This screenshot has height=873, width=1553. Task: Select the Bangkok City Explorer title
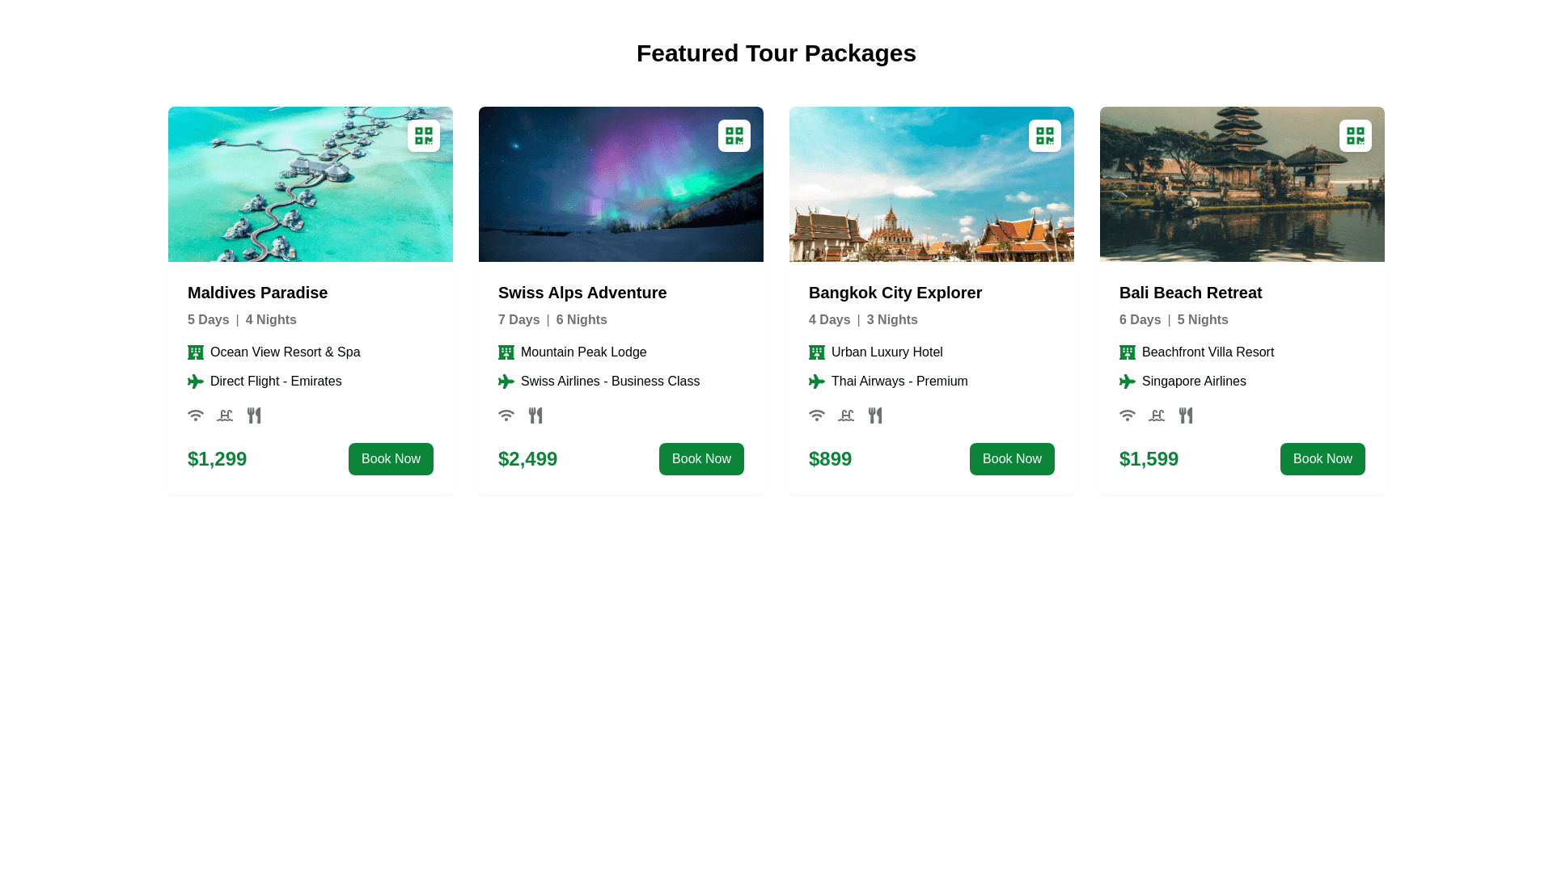tap(895, 293)
